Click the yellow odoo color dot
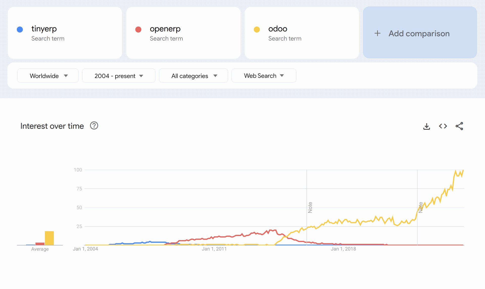The height and width of the screenshot is (289, 485). click(257, 30)
